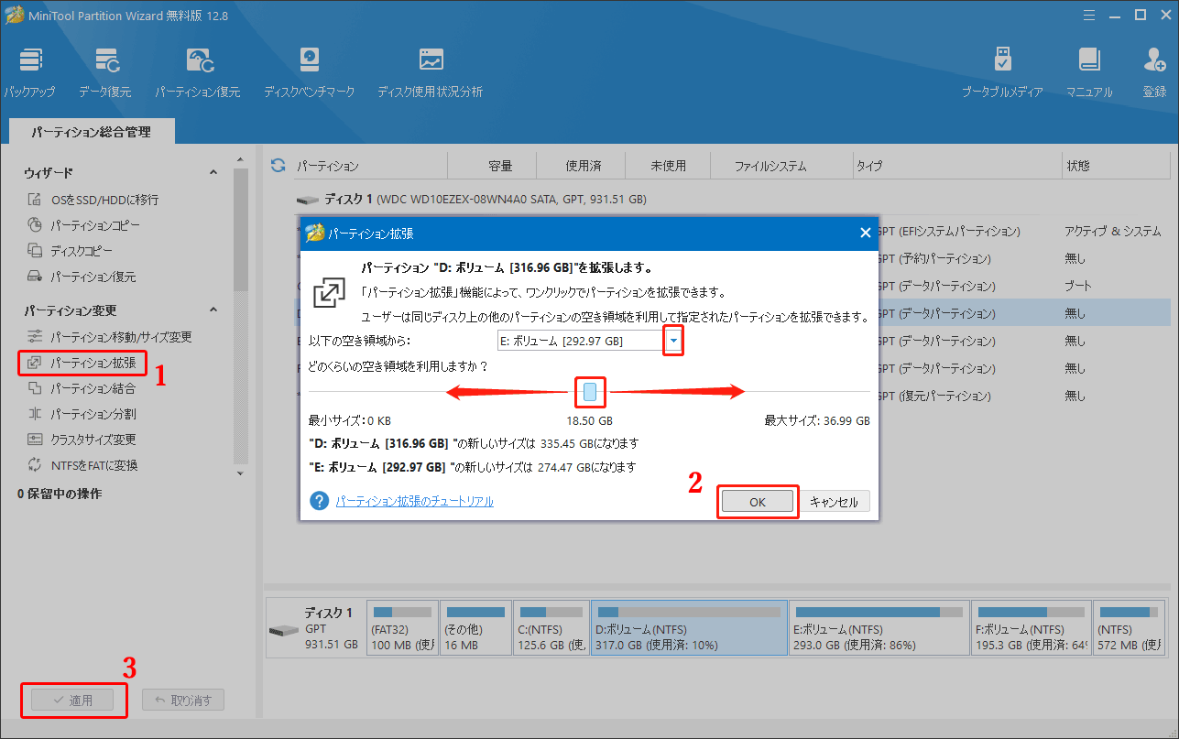Viewport: 1179px width, 739px height.
Task: Confirm the extension with OK
Action: point(757,502)
